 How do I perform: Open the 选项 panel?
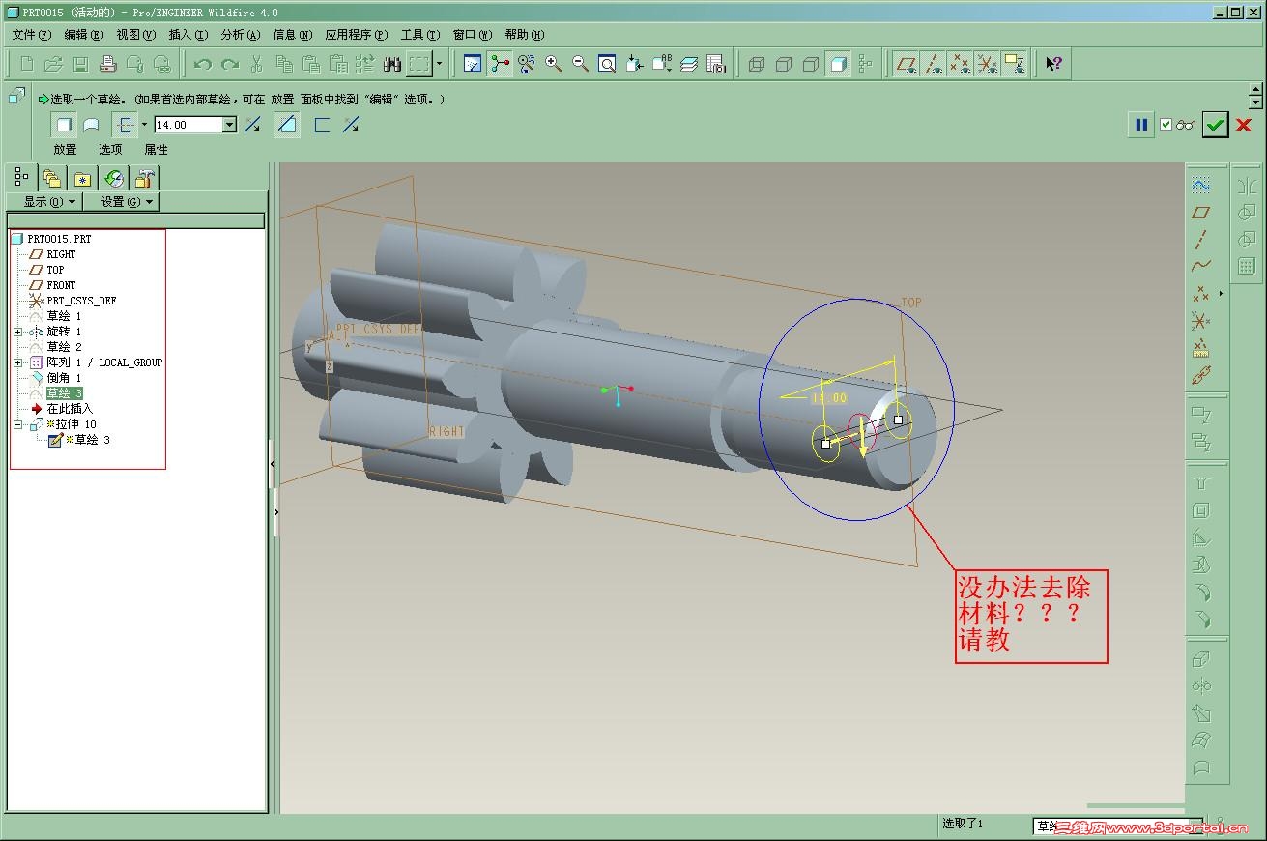[110, 150]
